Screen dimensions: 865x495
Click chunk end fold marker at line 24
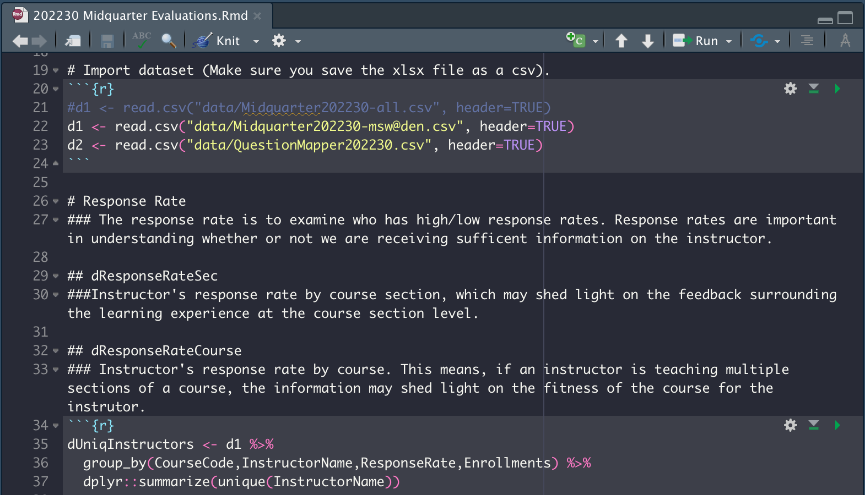[56, 163]
